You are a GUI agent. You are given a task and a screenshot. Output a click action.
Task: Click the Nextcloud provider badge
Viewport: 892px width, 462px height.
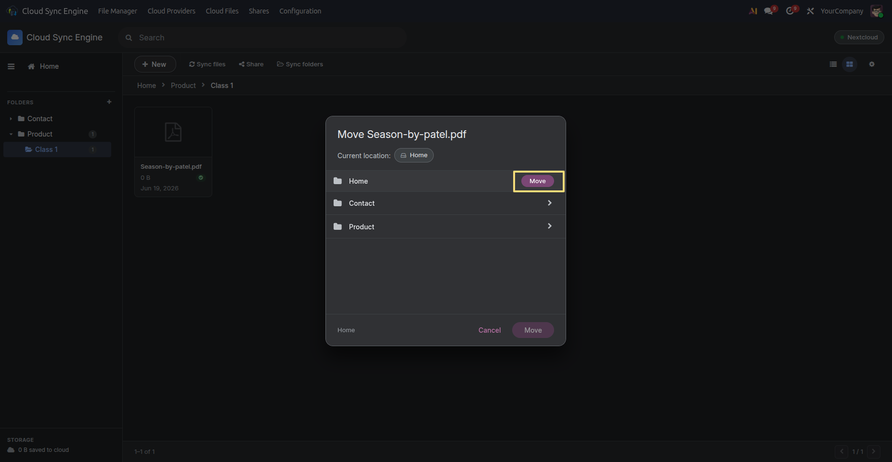(x=859, y=37)
